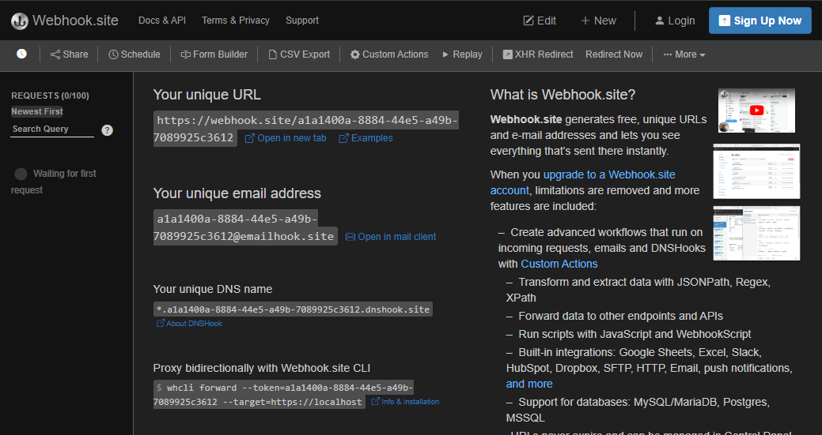The width and height of the screenshot is (822, 435).
Task: Click the 'and more' integrations link
Action: 529,384
